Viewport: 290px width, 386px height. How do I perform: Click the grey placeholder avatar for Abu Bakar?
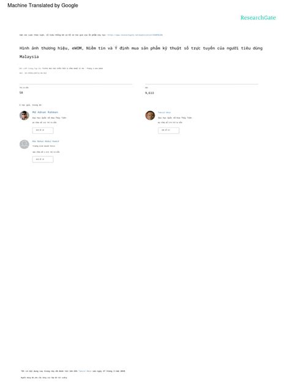[24, 144]
